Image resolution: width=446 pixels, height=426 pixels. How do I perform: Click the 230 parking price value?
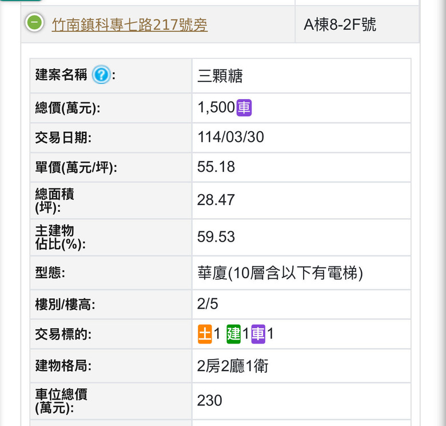(209, 400)
